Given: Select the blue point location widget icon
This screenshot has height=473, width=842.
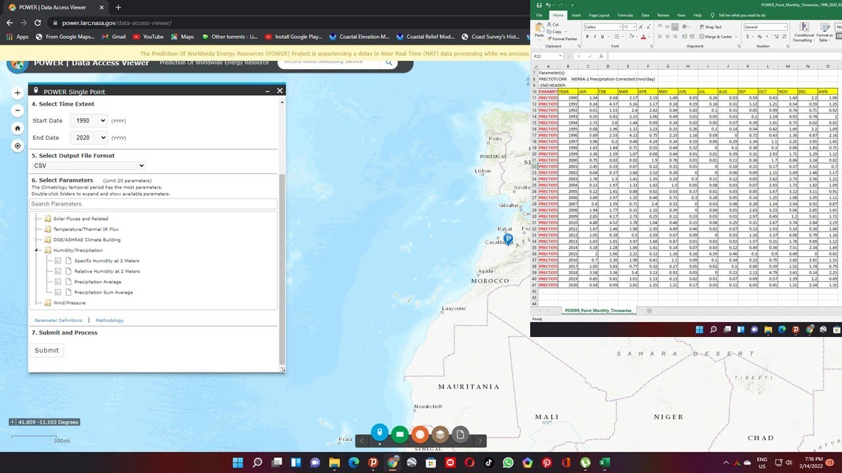Looking at the screenshot, I should point(379,432).
